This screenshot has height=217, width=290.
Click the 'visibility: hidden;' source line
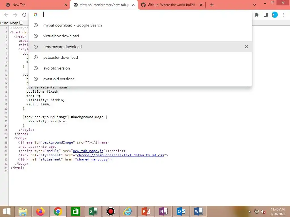(46, 100)
